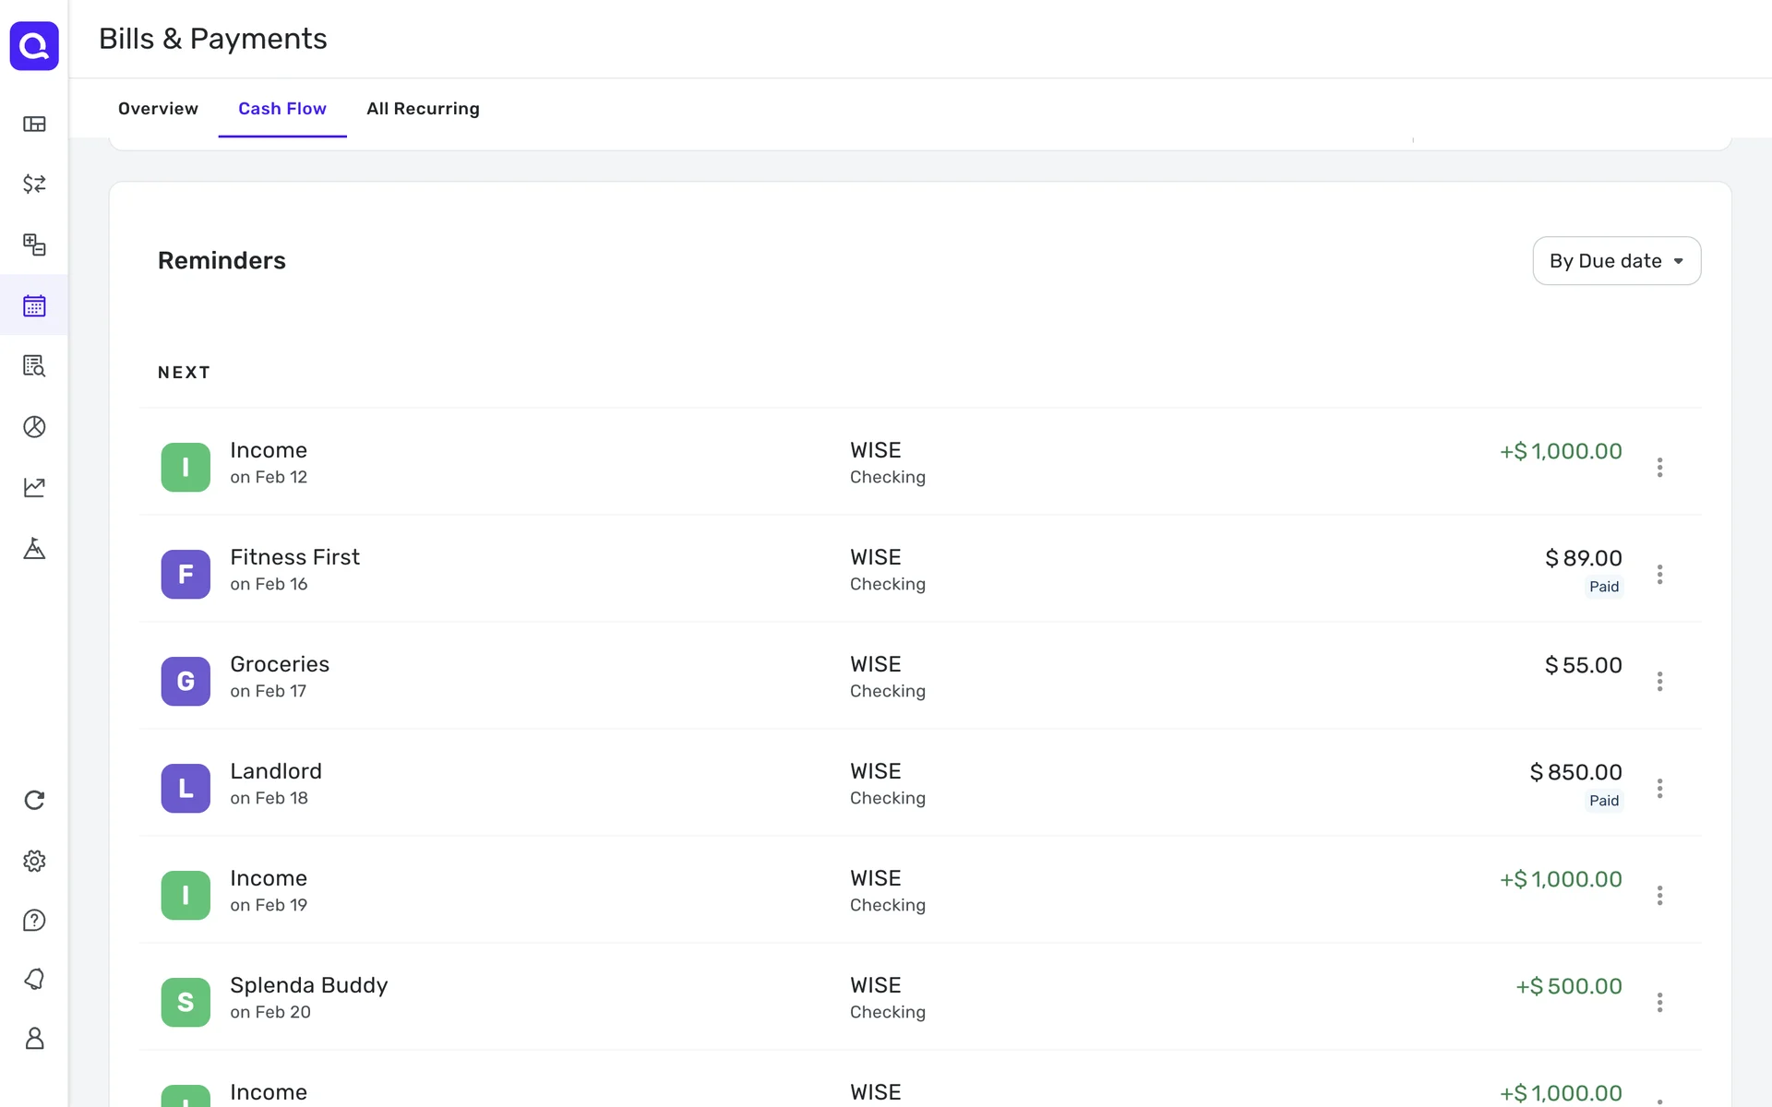Viewport: 1772px width, 1107px height.
Task: Open the dashboard icon in the sidebar
Action: point(34,124)
